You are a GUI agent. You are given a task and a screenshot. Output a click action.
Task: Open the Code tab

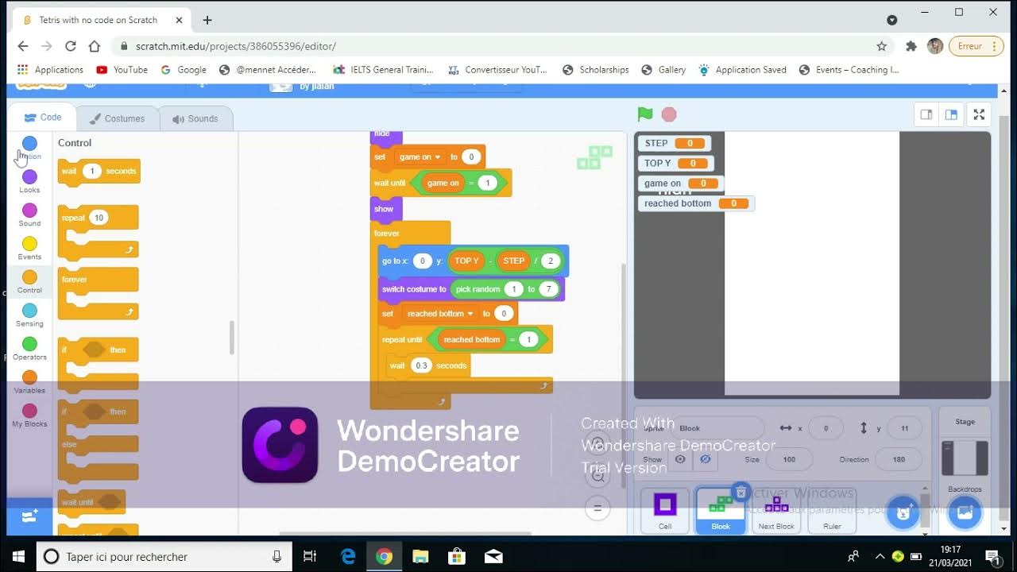pyautogui.click(x=43, y=118)
